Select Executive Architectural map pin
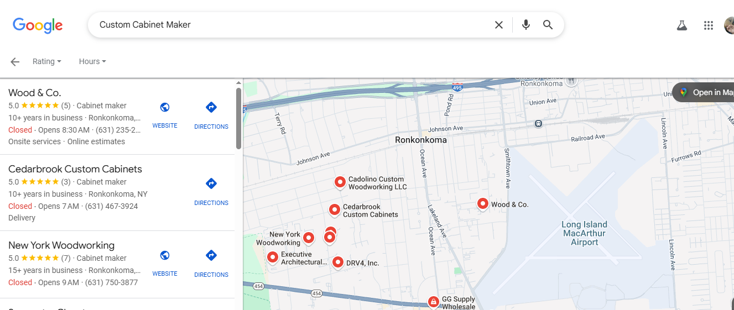This screenshot has width=734, height=310. [x=273, y=257]
